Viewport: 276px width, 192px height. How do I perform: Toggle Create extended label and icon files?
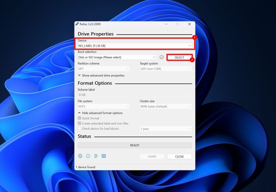[x=79, y=123]
